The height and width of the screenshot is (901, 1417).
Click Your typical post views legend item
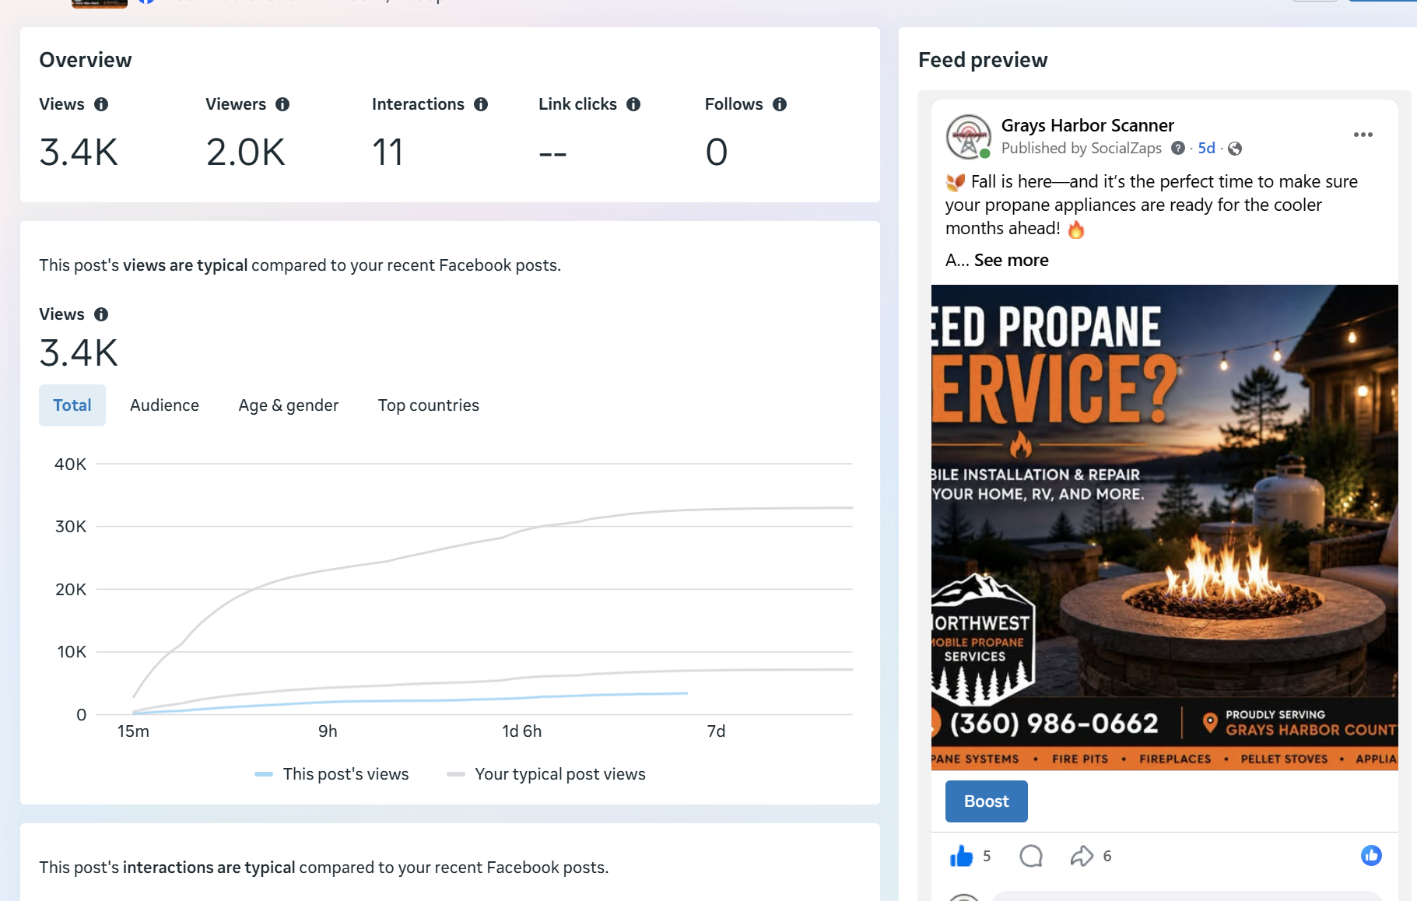[x=546, y=774]
